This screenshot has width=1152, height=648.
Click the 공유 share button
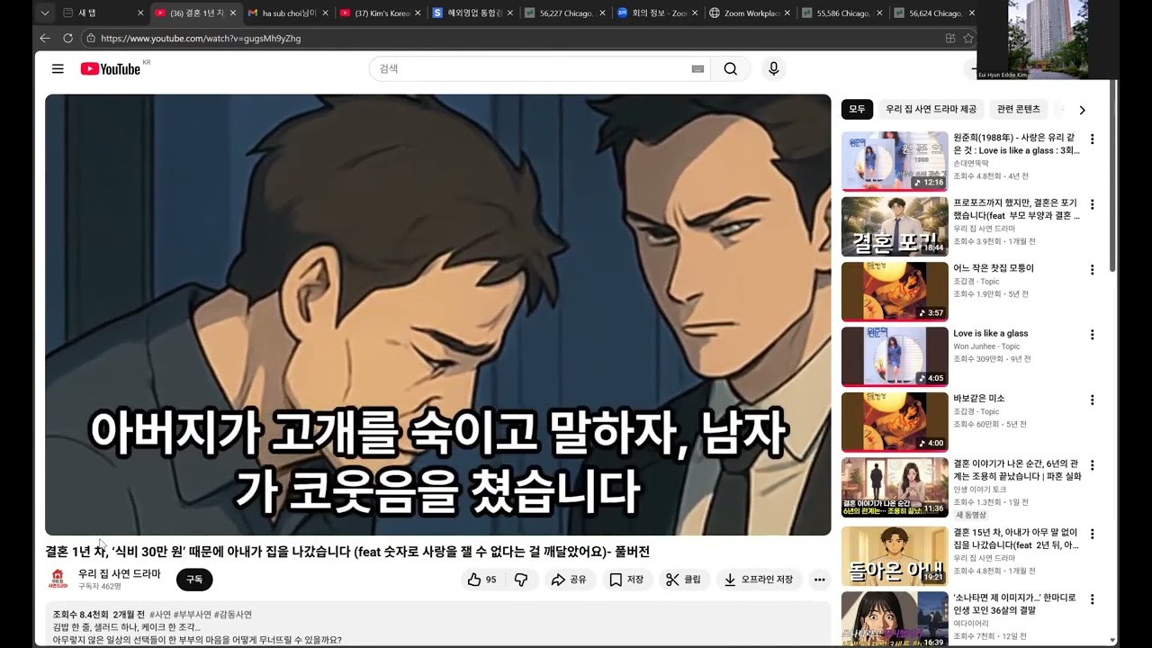coord(569,580)
